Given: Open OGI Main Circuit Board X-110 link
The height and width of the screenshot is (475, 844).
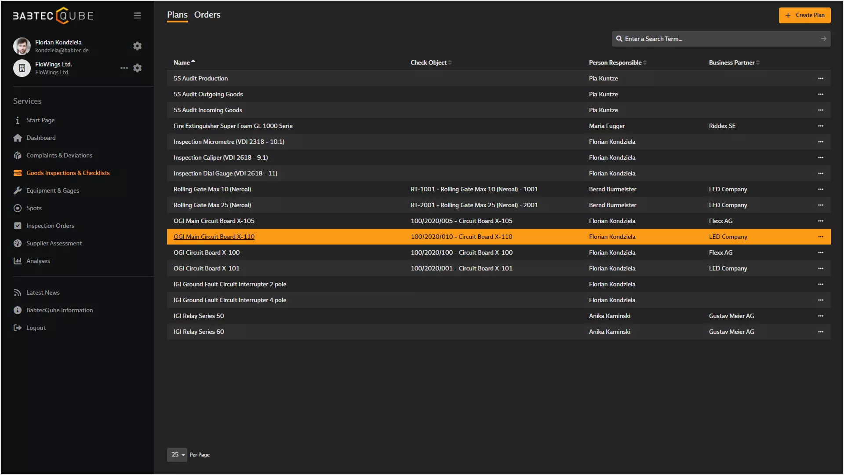Looking at the screenshot, I should click(214, 237).
